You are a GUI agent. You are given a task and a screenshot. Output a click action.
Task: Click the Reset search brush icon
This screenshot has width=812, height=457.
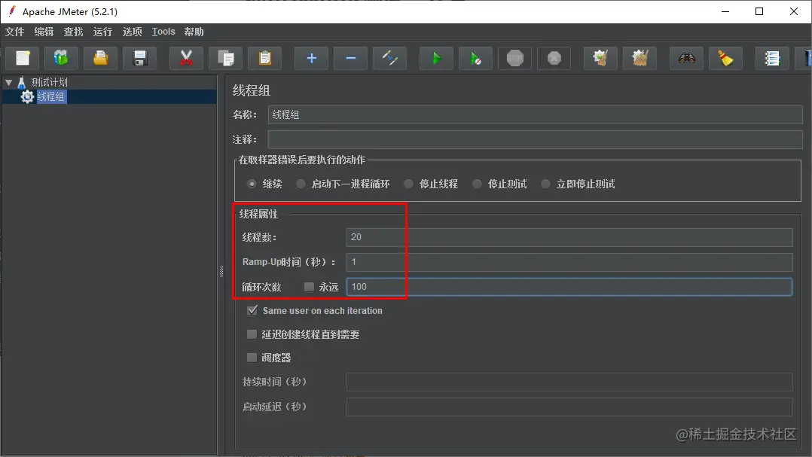[x=725, y=58]
